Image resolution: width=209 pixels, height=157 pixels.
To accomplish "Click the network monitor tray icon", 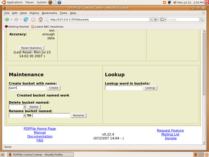I will [169, 2].
